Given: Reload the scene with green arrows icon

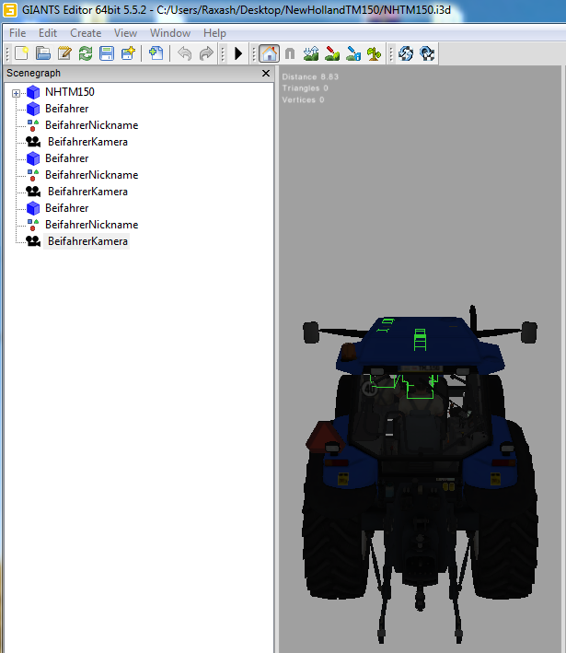Looking at the screenshot, I should pyautogui.click(x=86, y=53).
